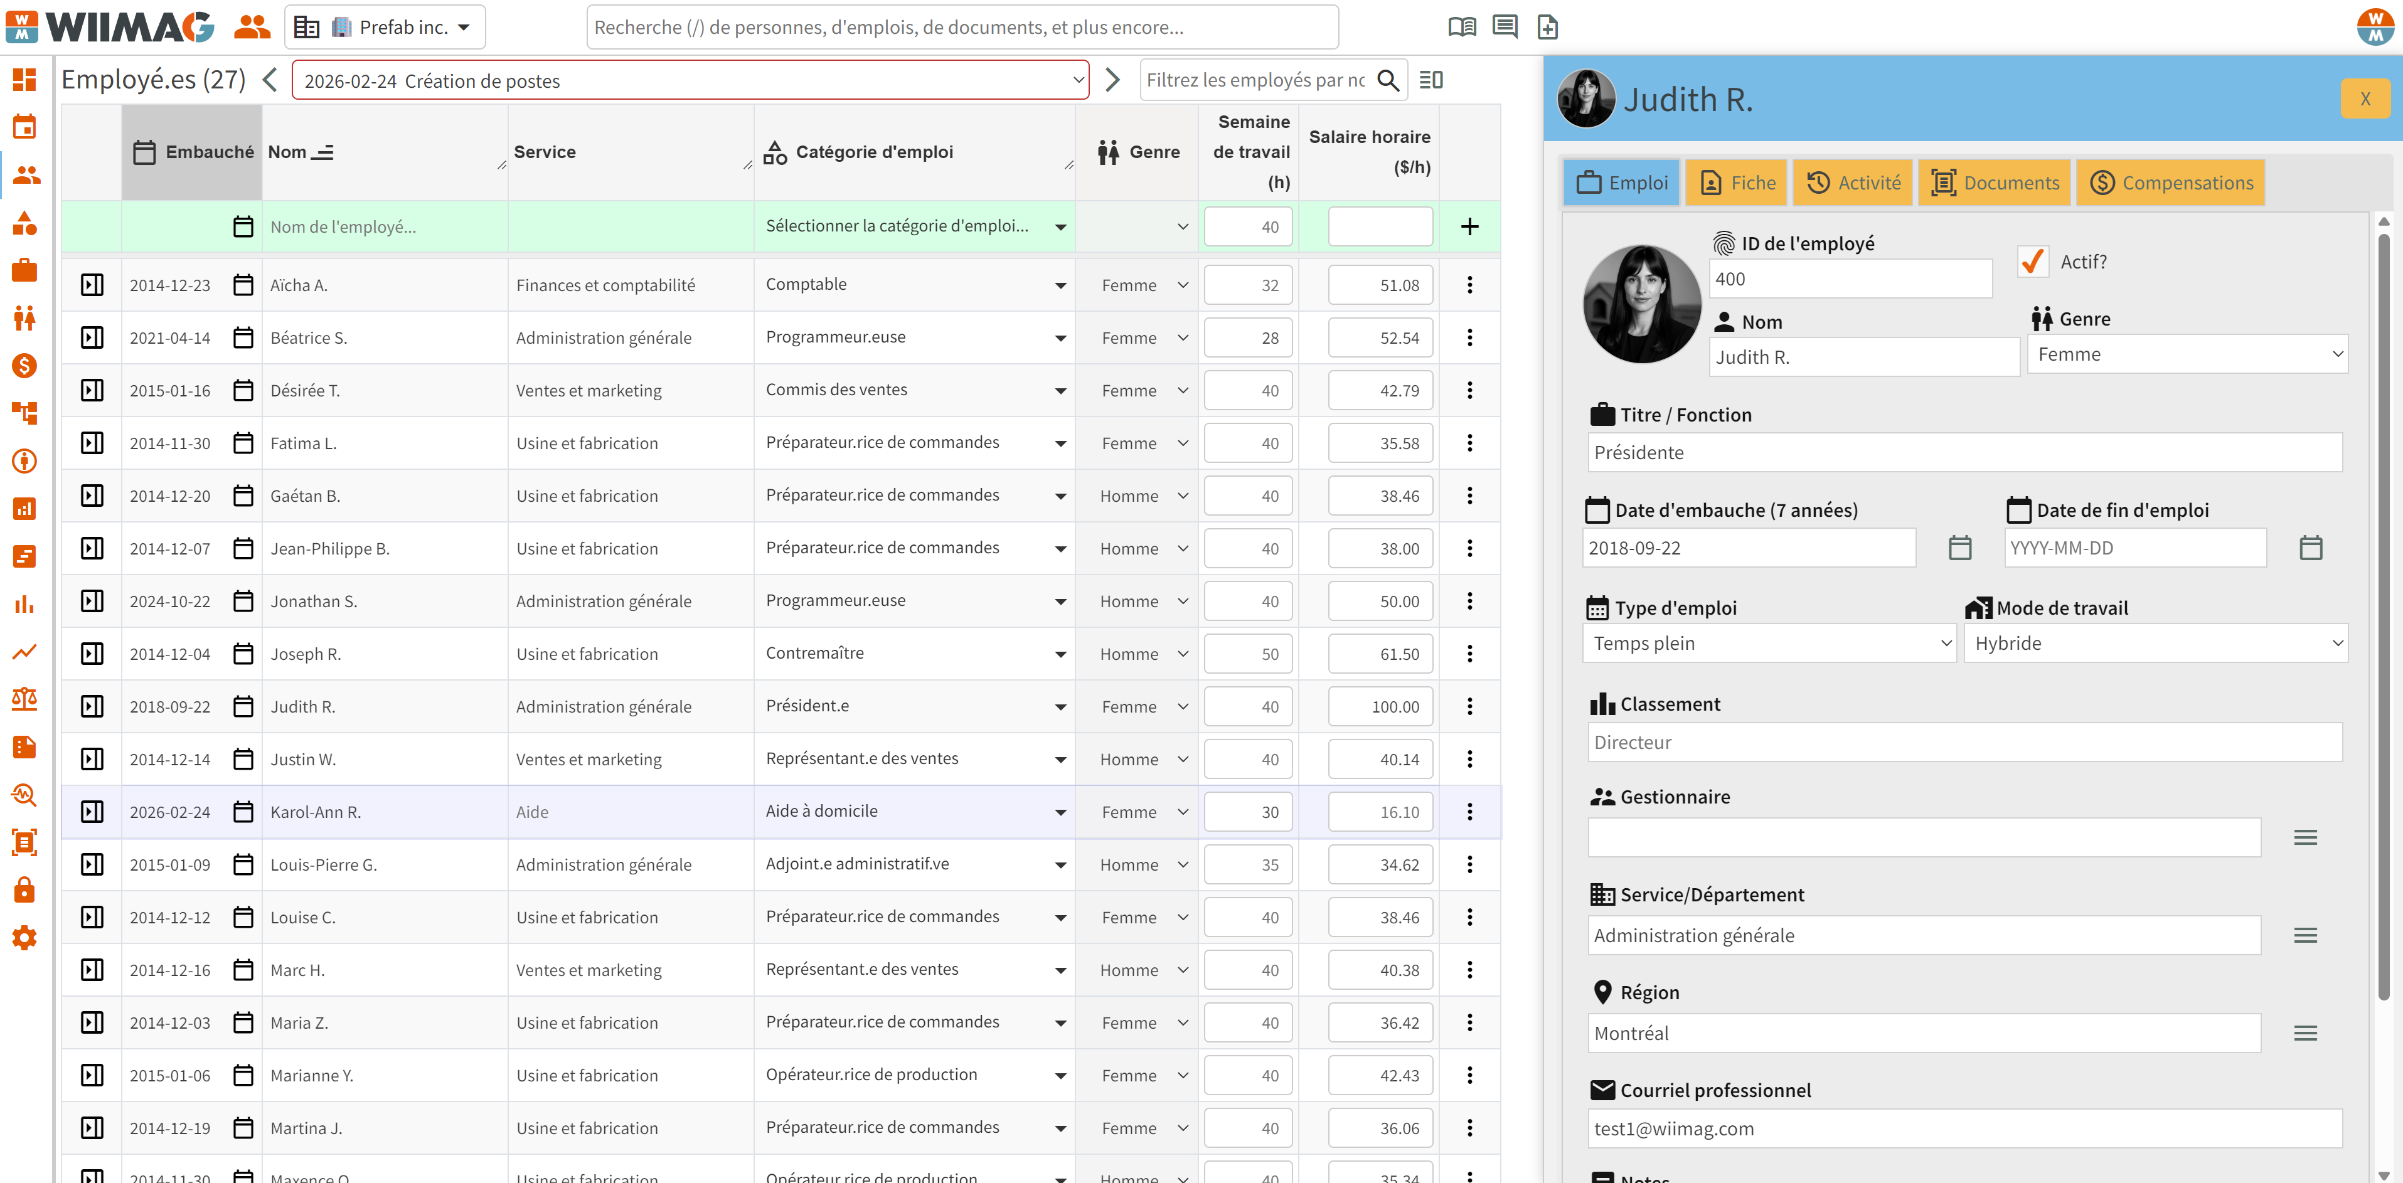Switch to the Compensations tab
The image size is (2403, 1183).
[x=2171, y=183]
